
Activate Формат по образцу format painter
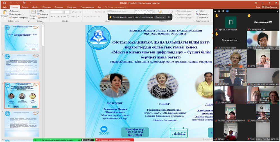[x=19, y=18]
